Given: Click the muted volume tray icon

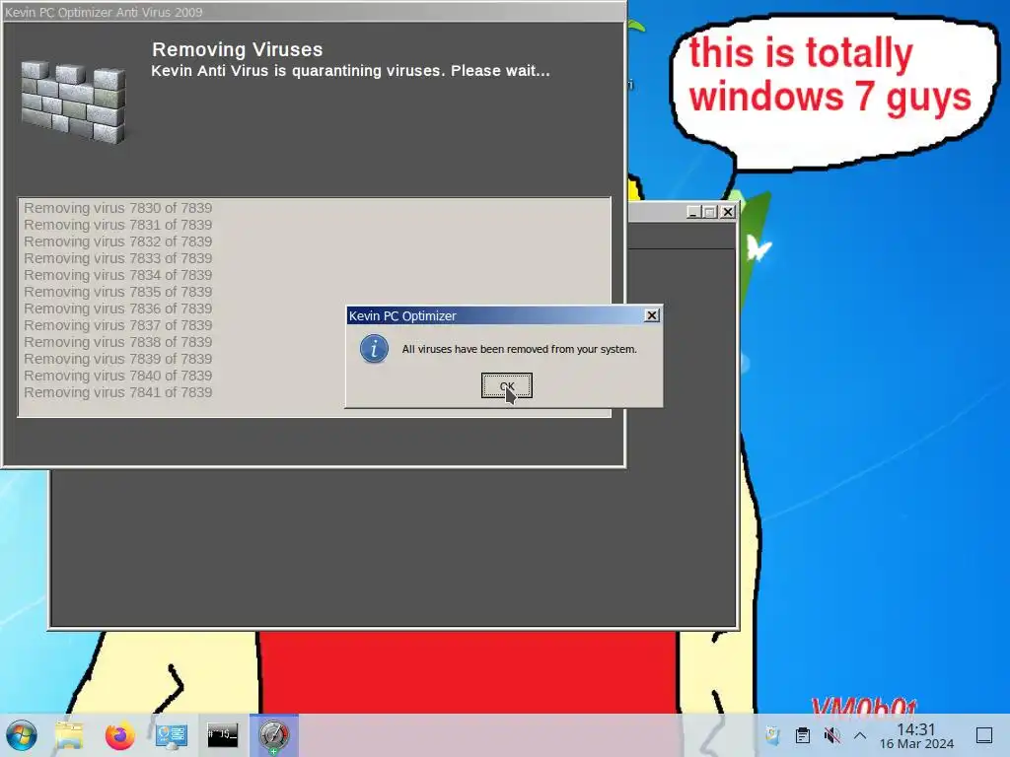Looking at the screenshot, I should coord(831,735).
